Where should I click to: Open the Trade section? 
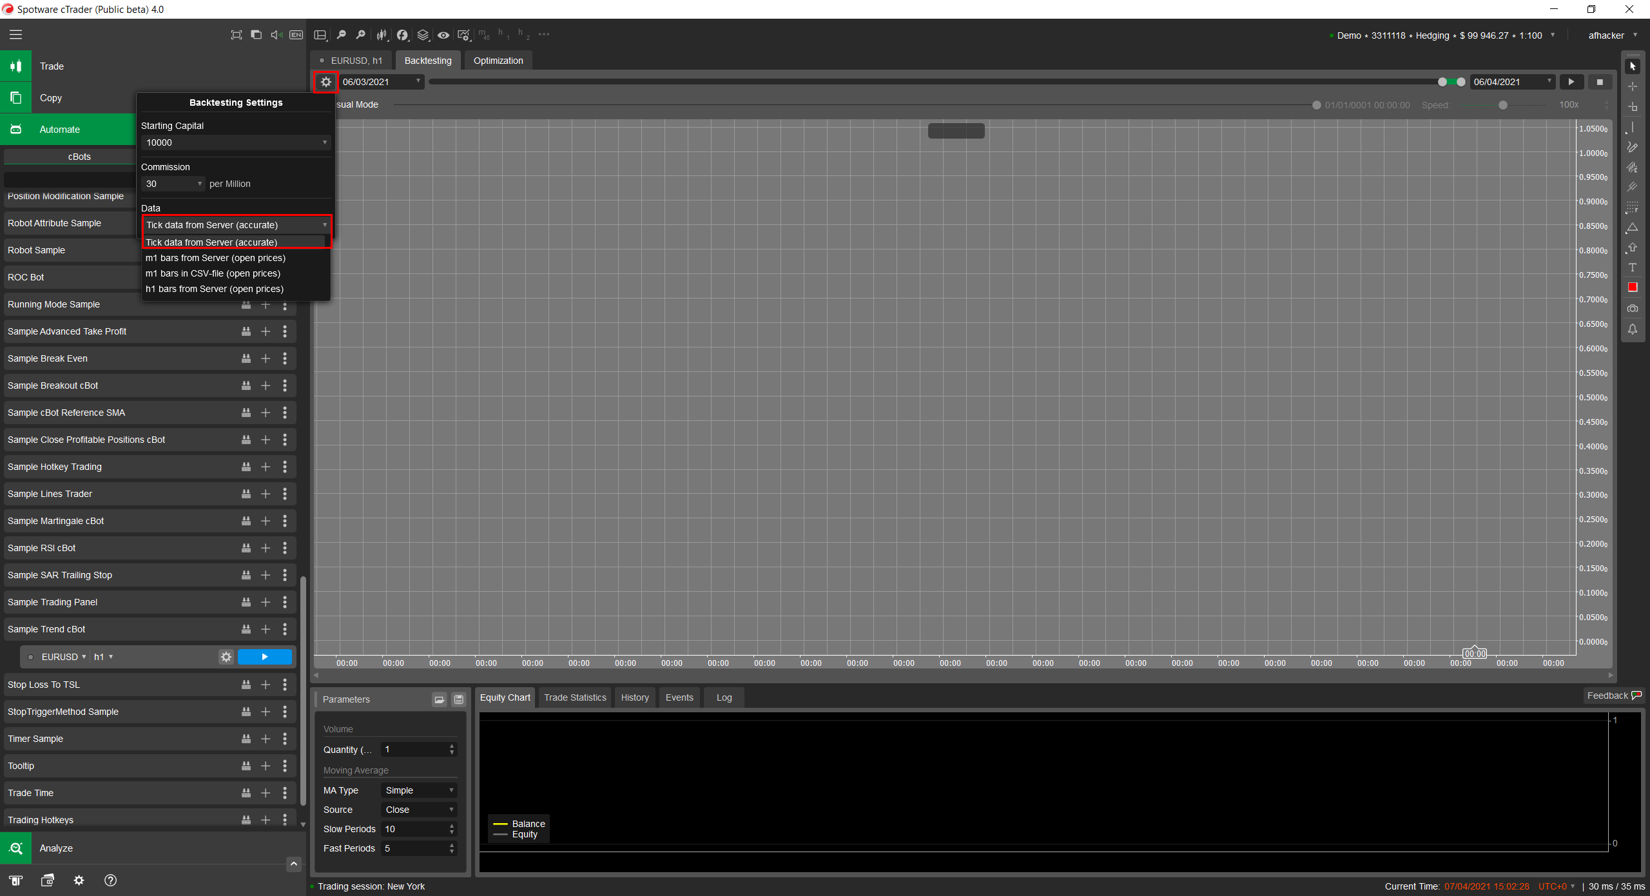153,66
